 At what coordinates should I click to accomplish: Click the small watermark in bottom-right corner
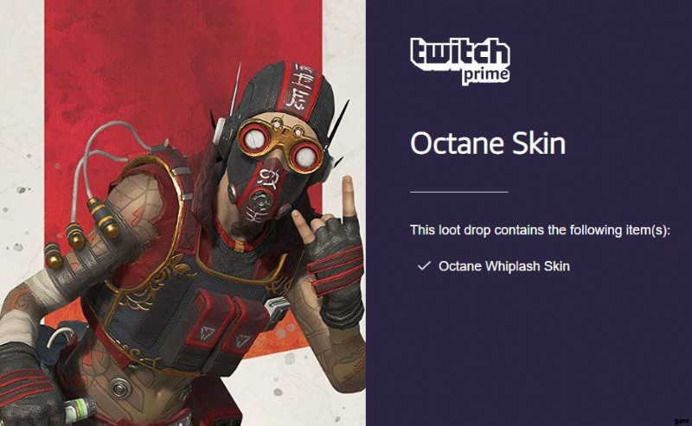[x=682, y=421]
